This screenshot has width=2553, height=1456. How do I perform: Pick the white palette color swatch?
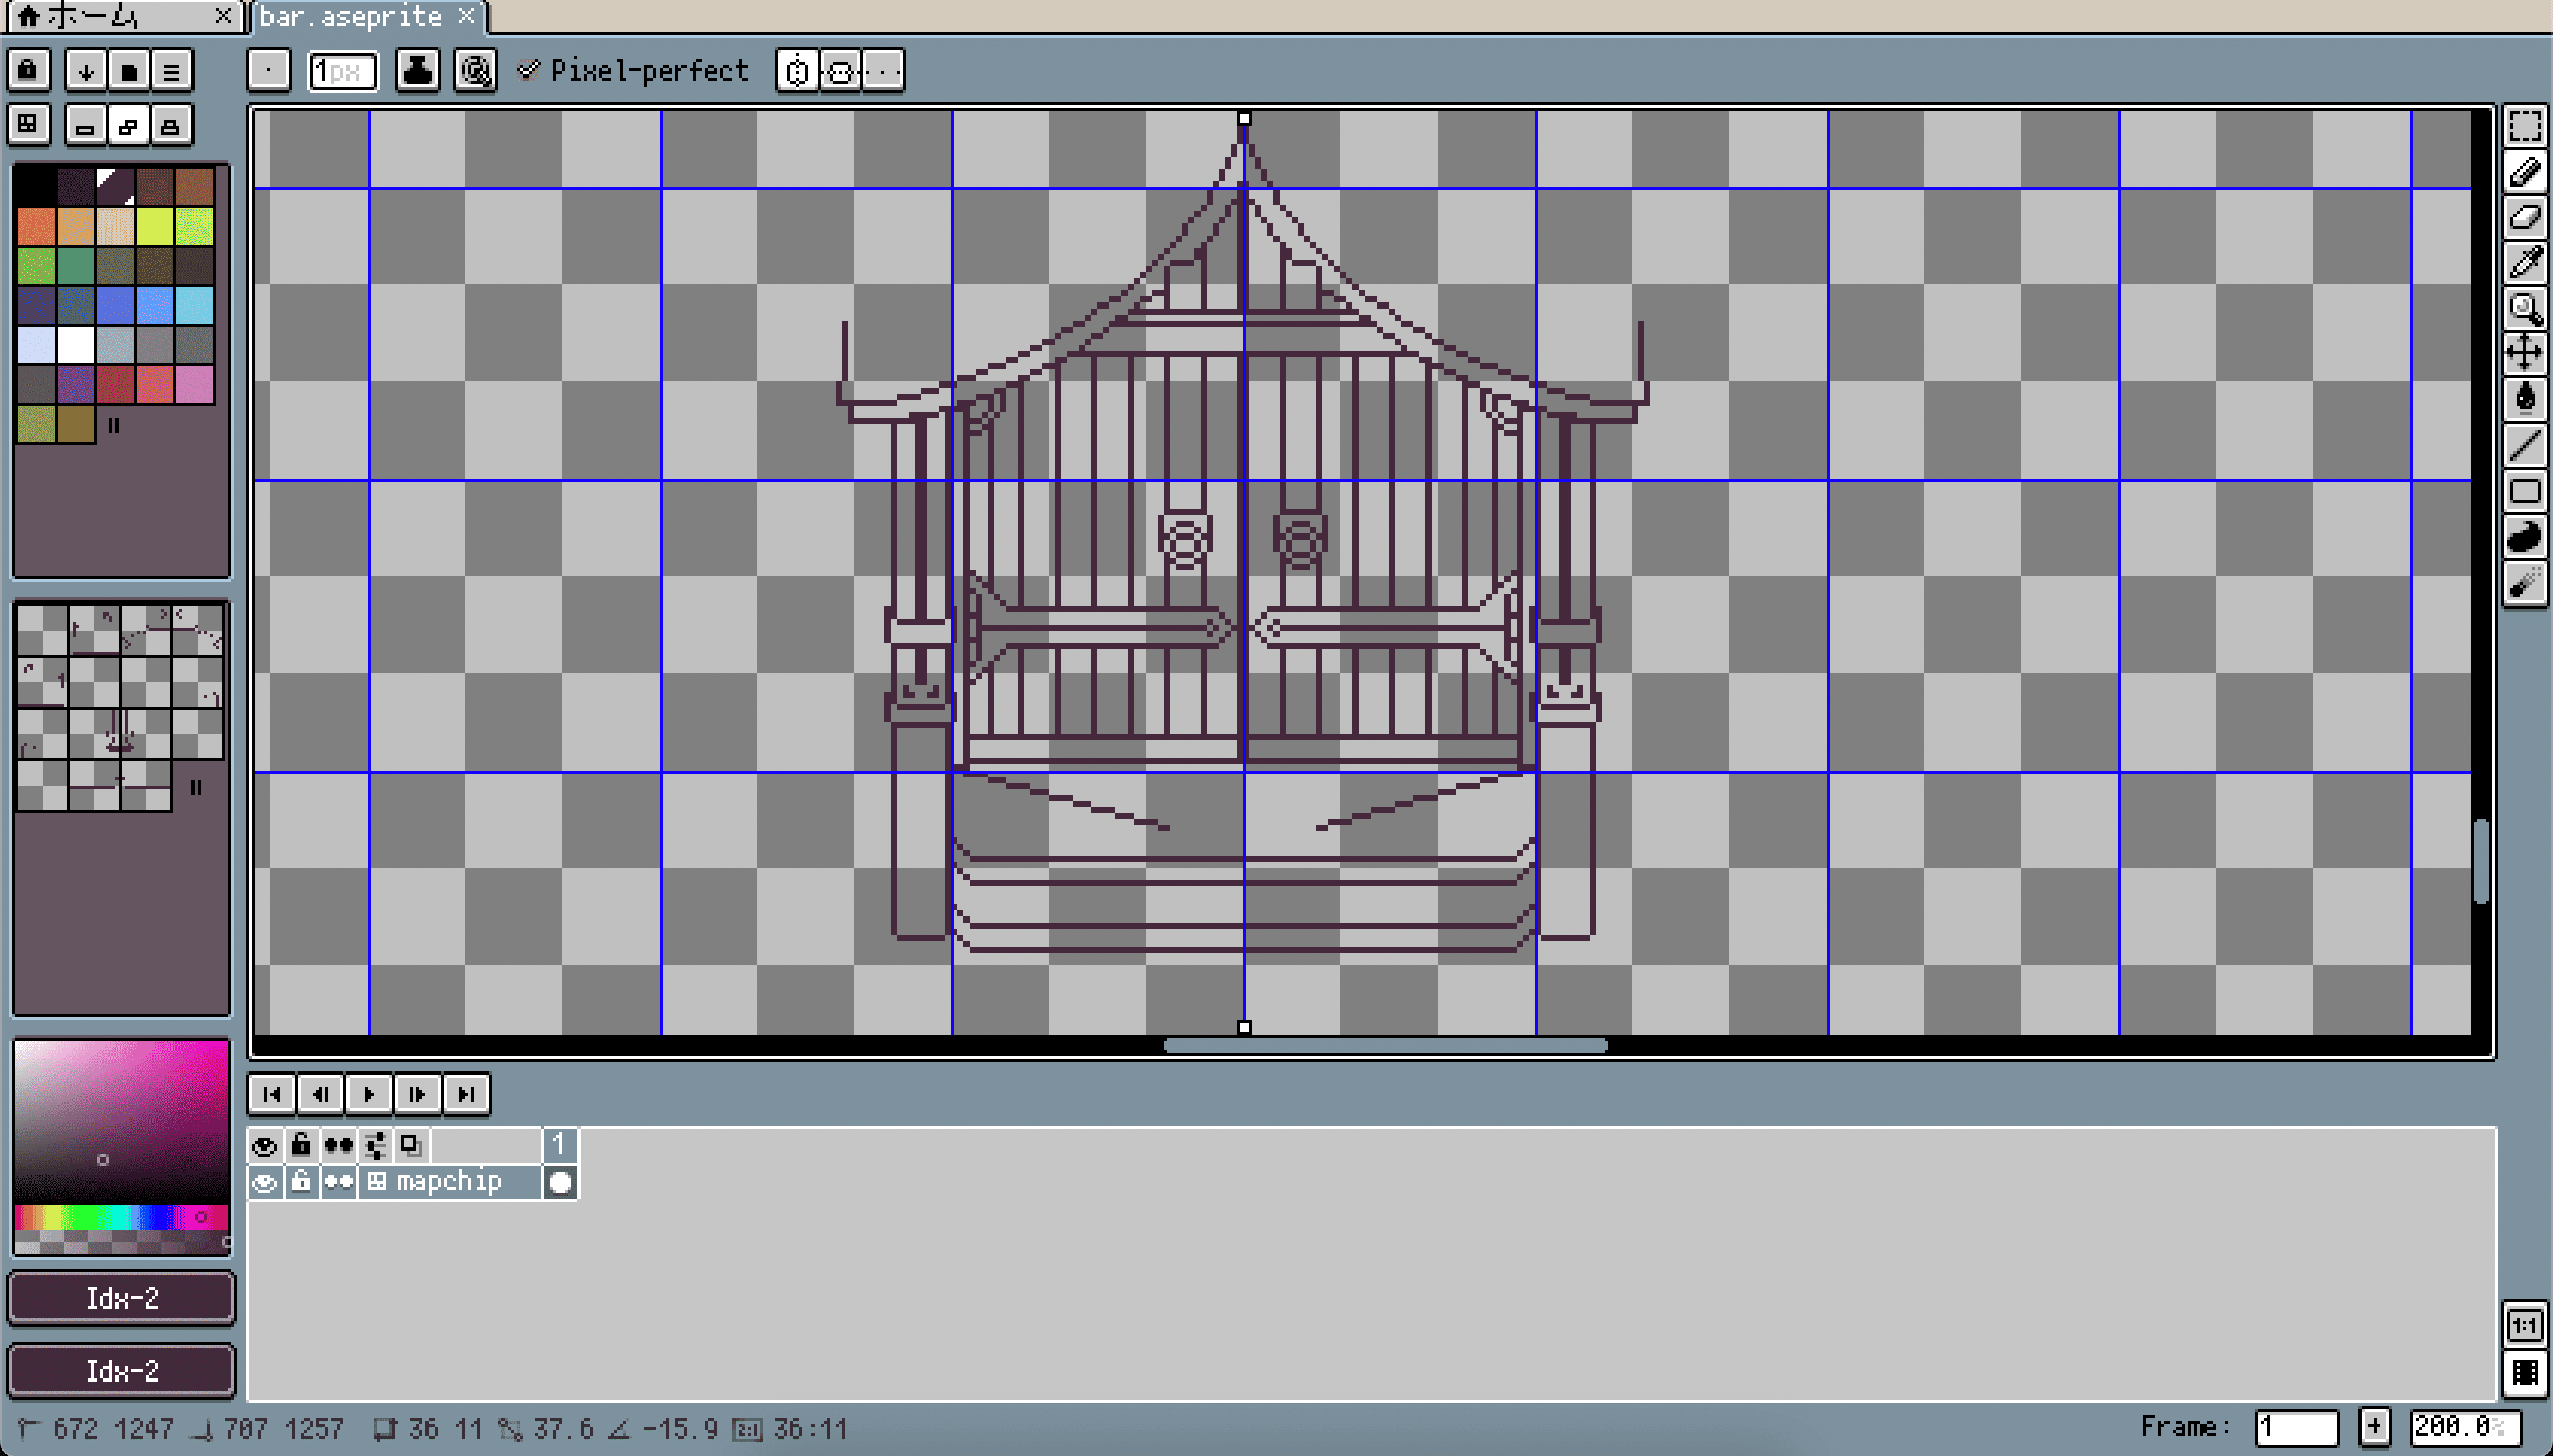[75, 345]
